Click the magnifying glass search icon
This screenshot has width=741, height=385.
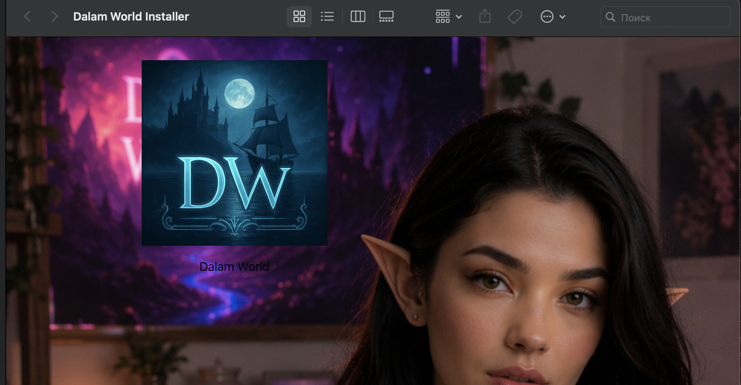tap(610, 17)
